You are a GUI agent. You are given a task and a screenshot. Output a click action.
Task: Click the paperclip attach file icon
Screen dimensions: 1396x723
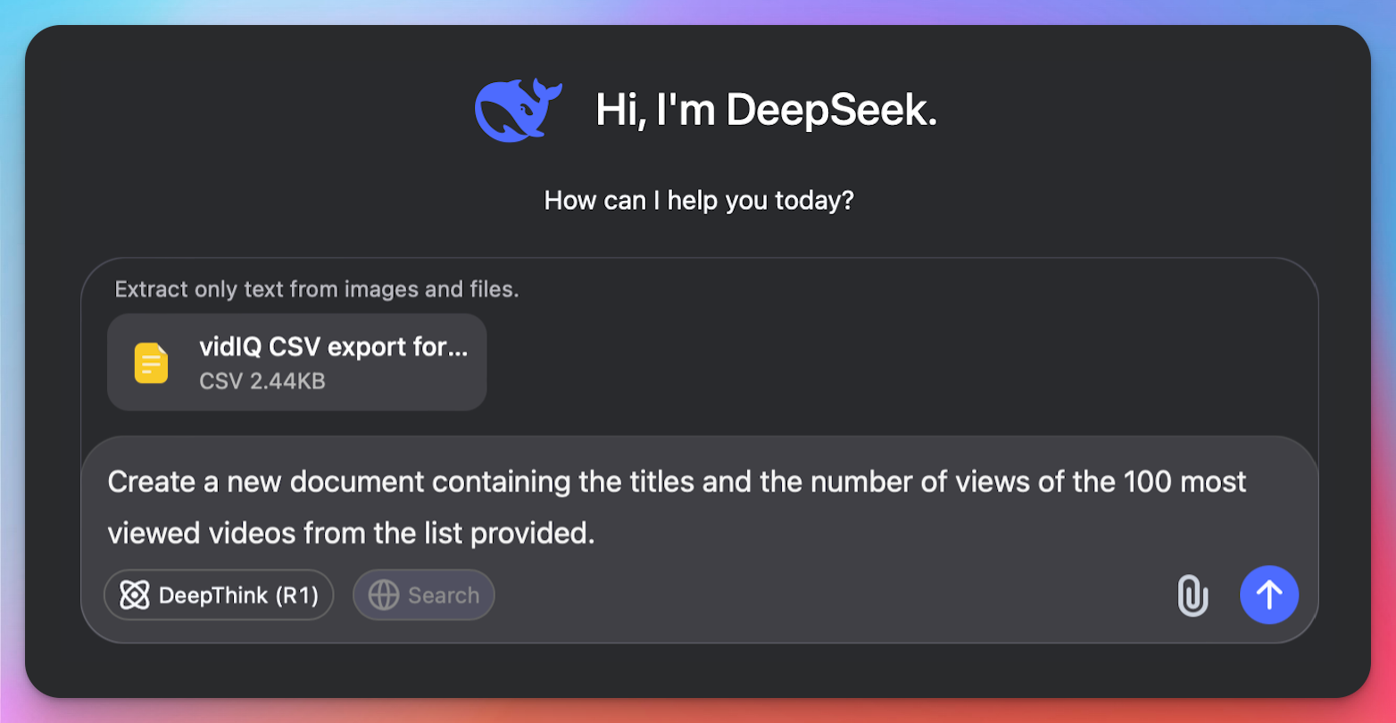(x=1192, y=595)
